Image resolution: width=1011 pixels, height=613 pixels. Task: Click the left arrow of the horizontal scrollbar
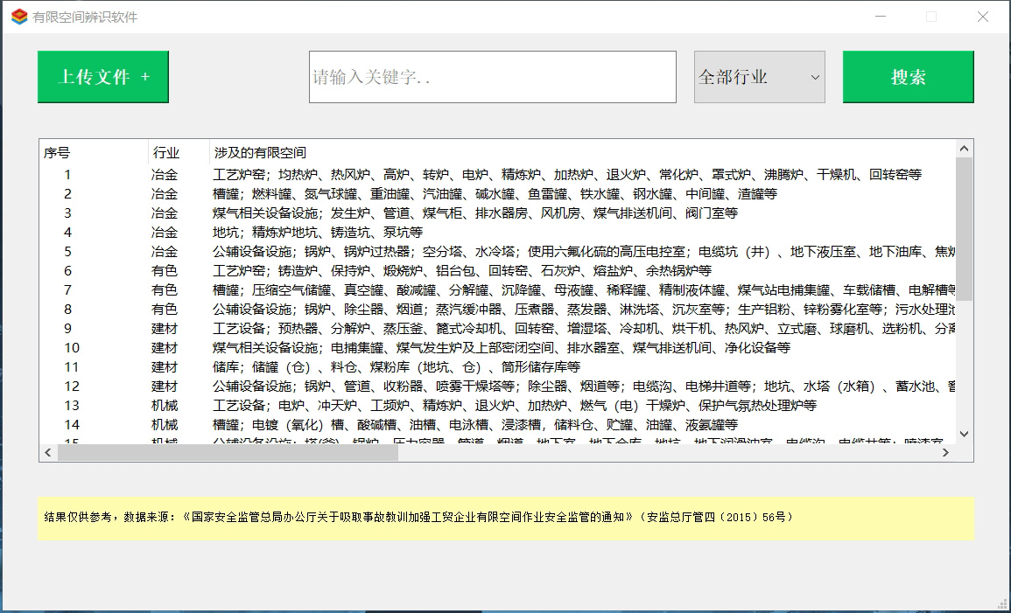pos(48,452)
